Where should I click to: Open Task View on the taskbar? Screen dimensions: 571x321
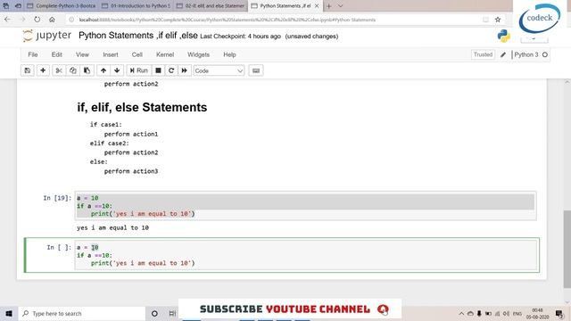coord(172,313)
